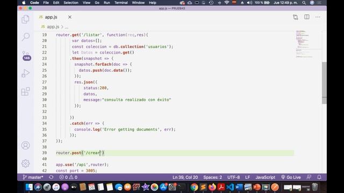Click the volume icon in menu bar

click(x=249, y=3)
